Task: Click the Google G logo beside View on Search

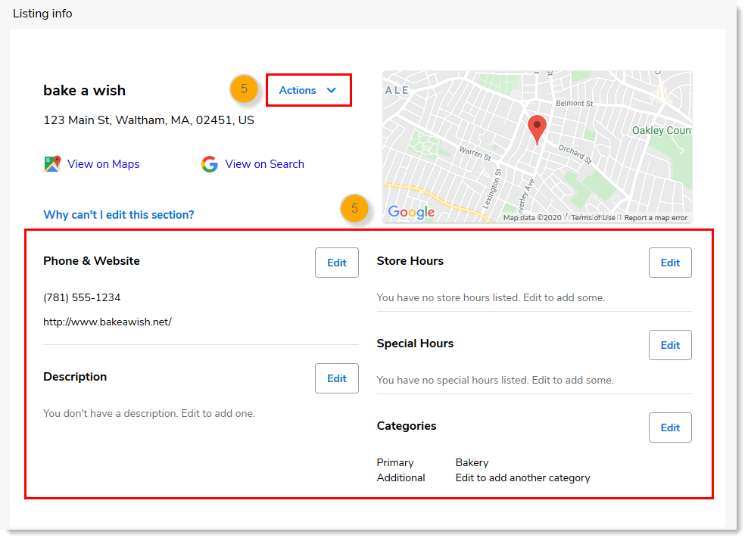Action: [x=210, y=164]
